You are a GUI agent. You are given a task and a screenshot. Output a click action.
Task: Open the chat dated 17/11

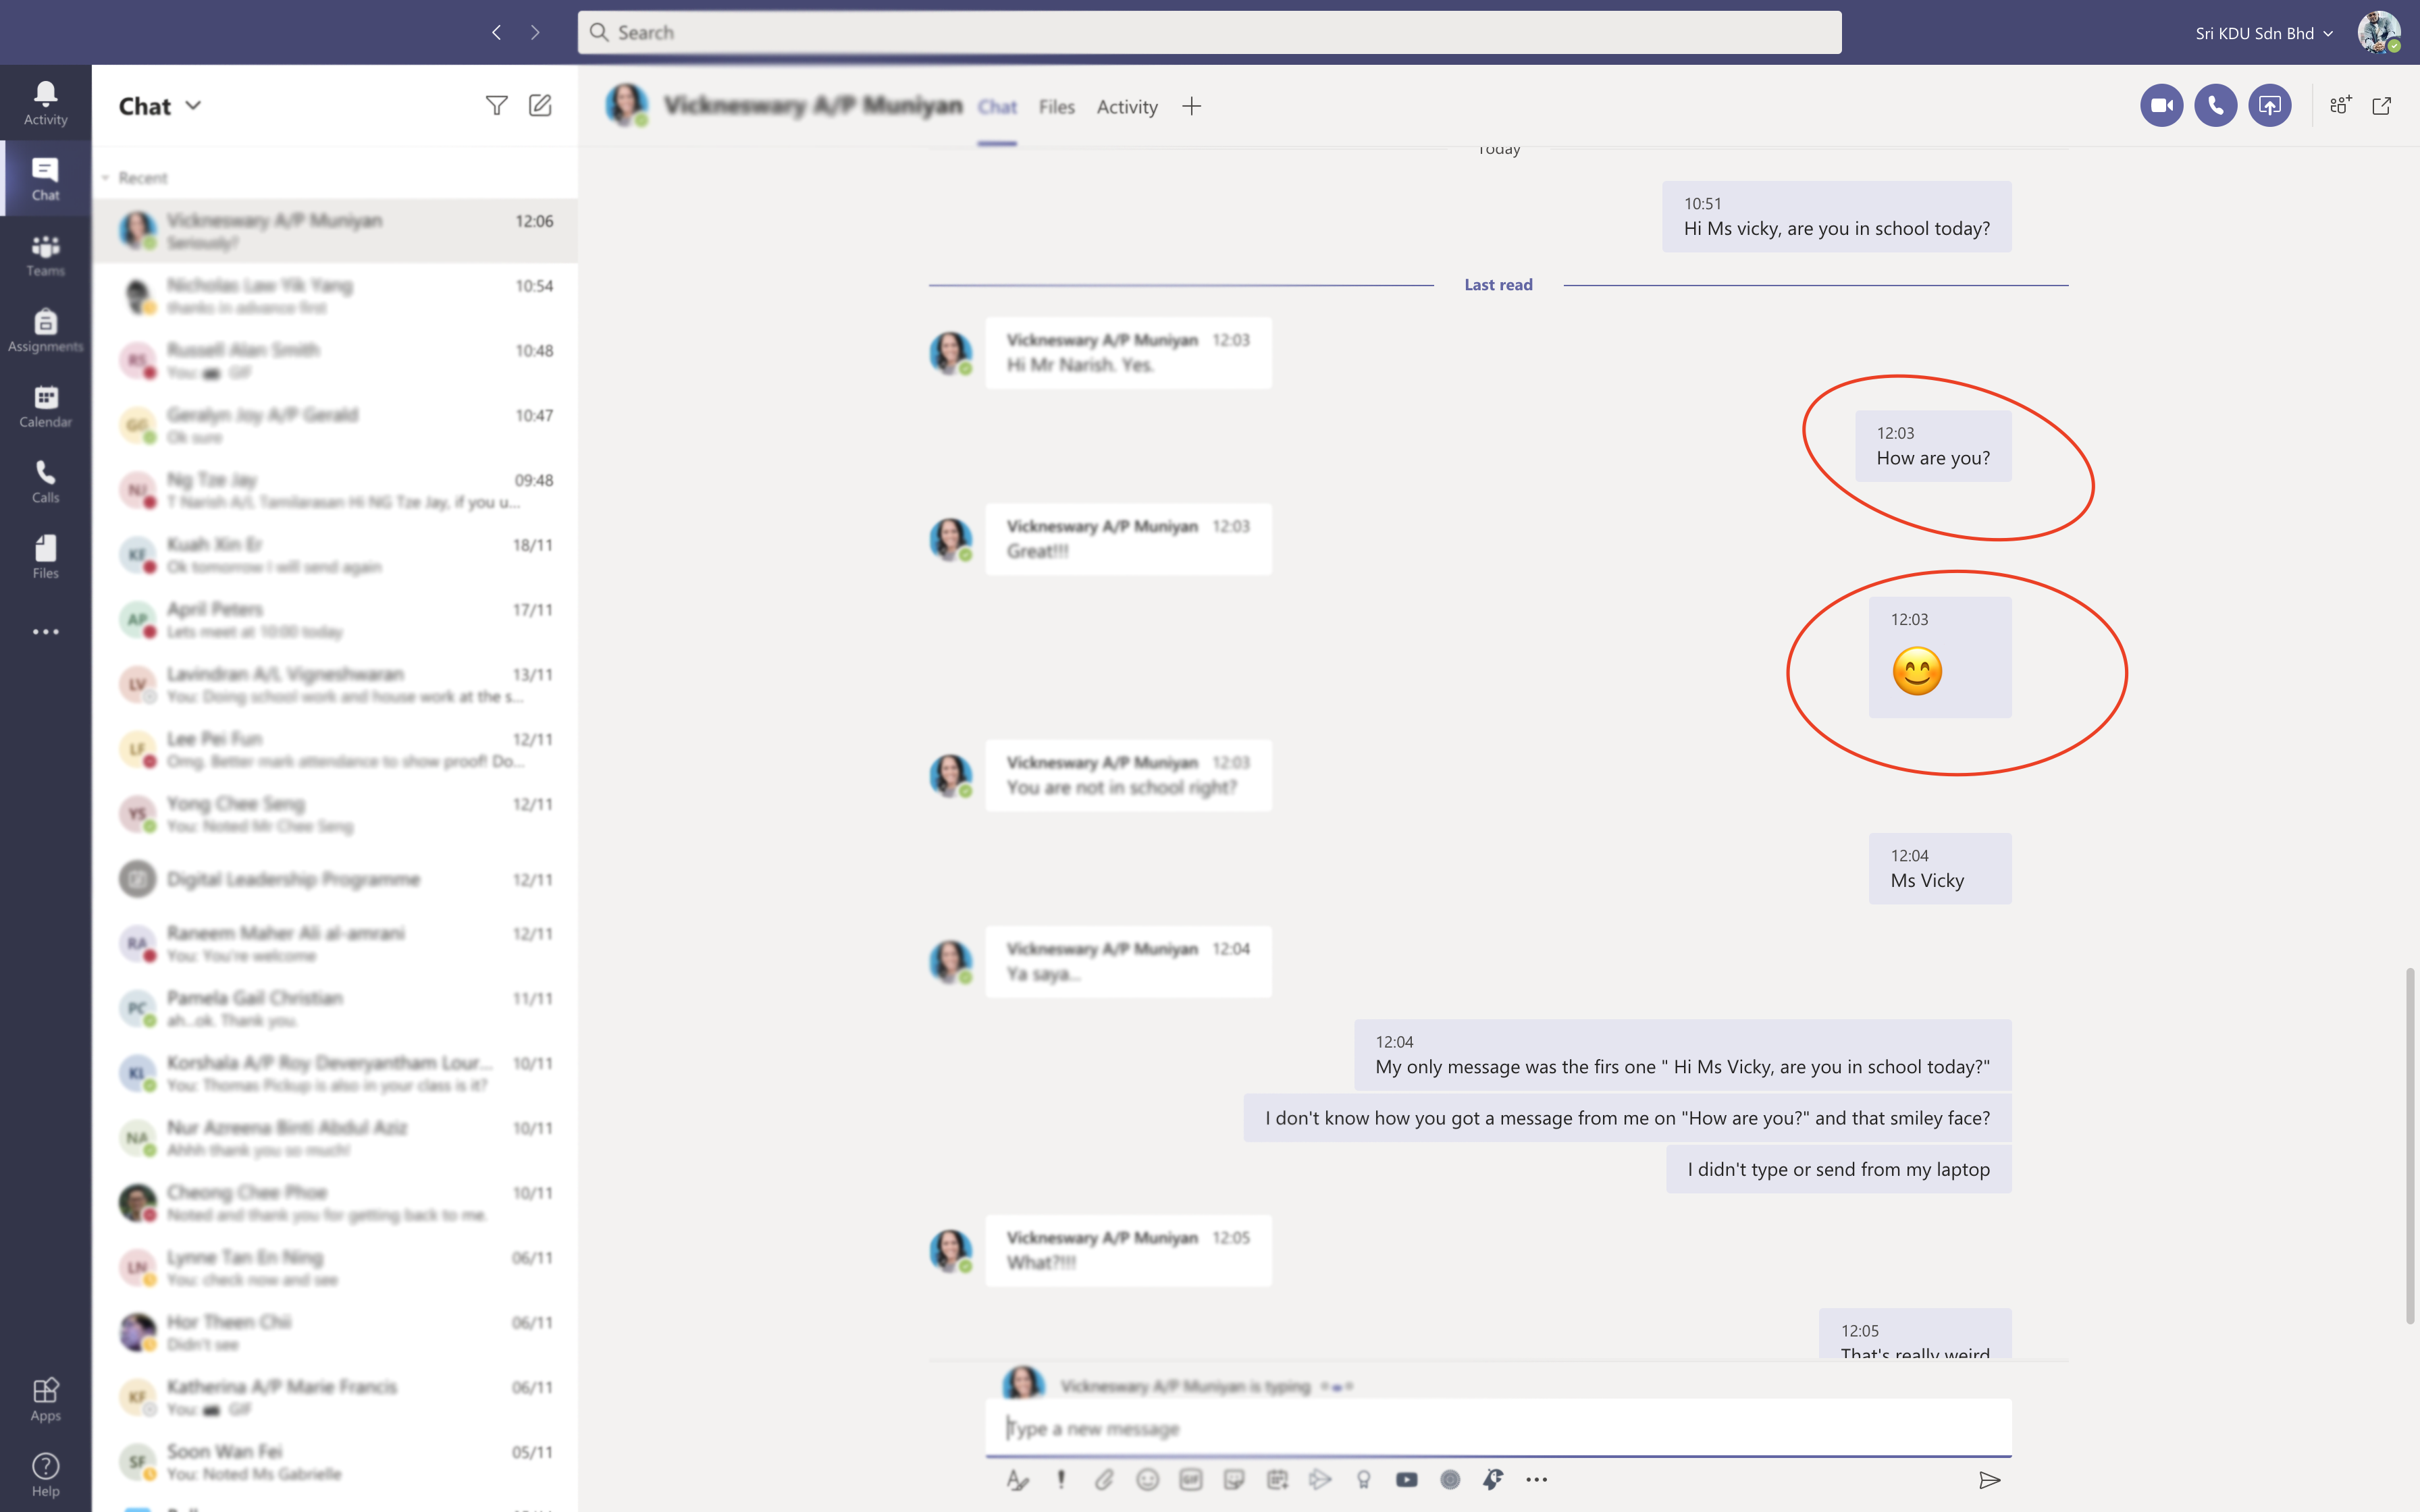[335, 620]
